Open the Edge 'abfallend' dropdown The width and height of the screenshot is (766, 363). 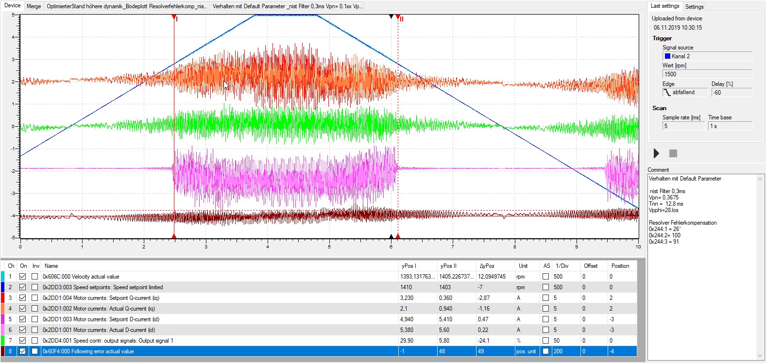[x=685, y=92]
